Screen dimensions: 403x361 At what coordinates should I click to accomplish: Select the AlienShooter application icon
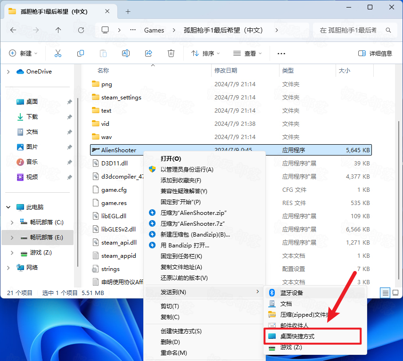[96, 150]
